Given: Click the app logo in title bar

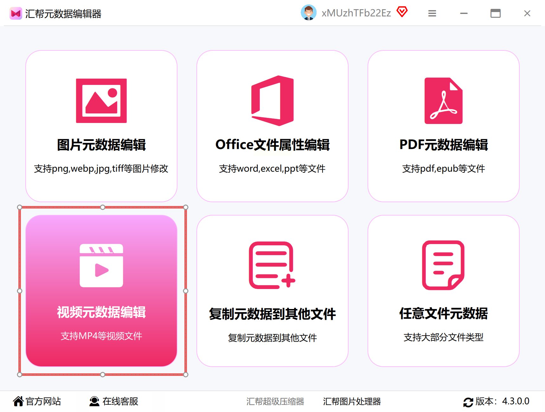Looking at the screenshot, I should coord(16,14).
